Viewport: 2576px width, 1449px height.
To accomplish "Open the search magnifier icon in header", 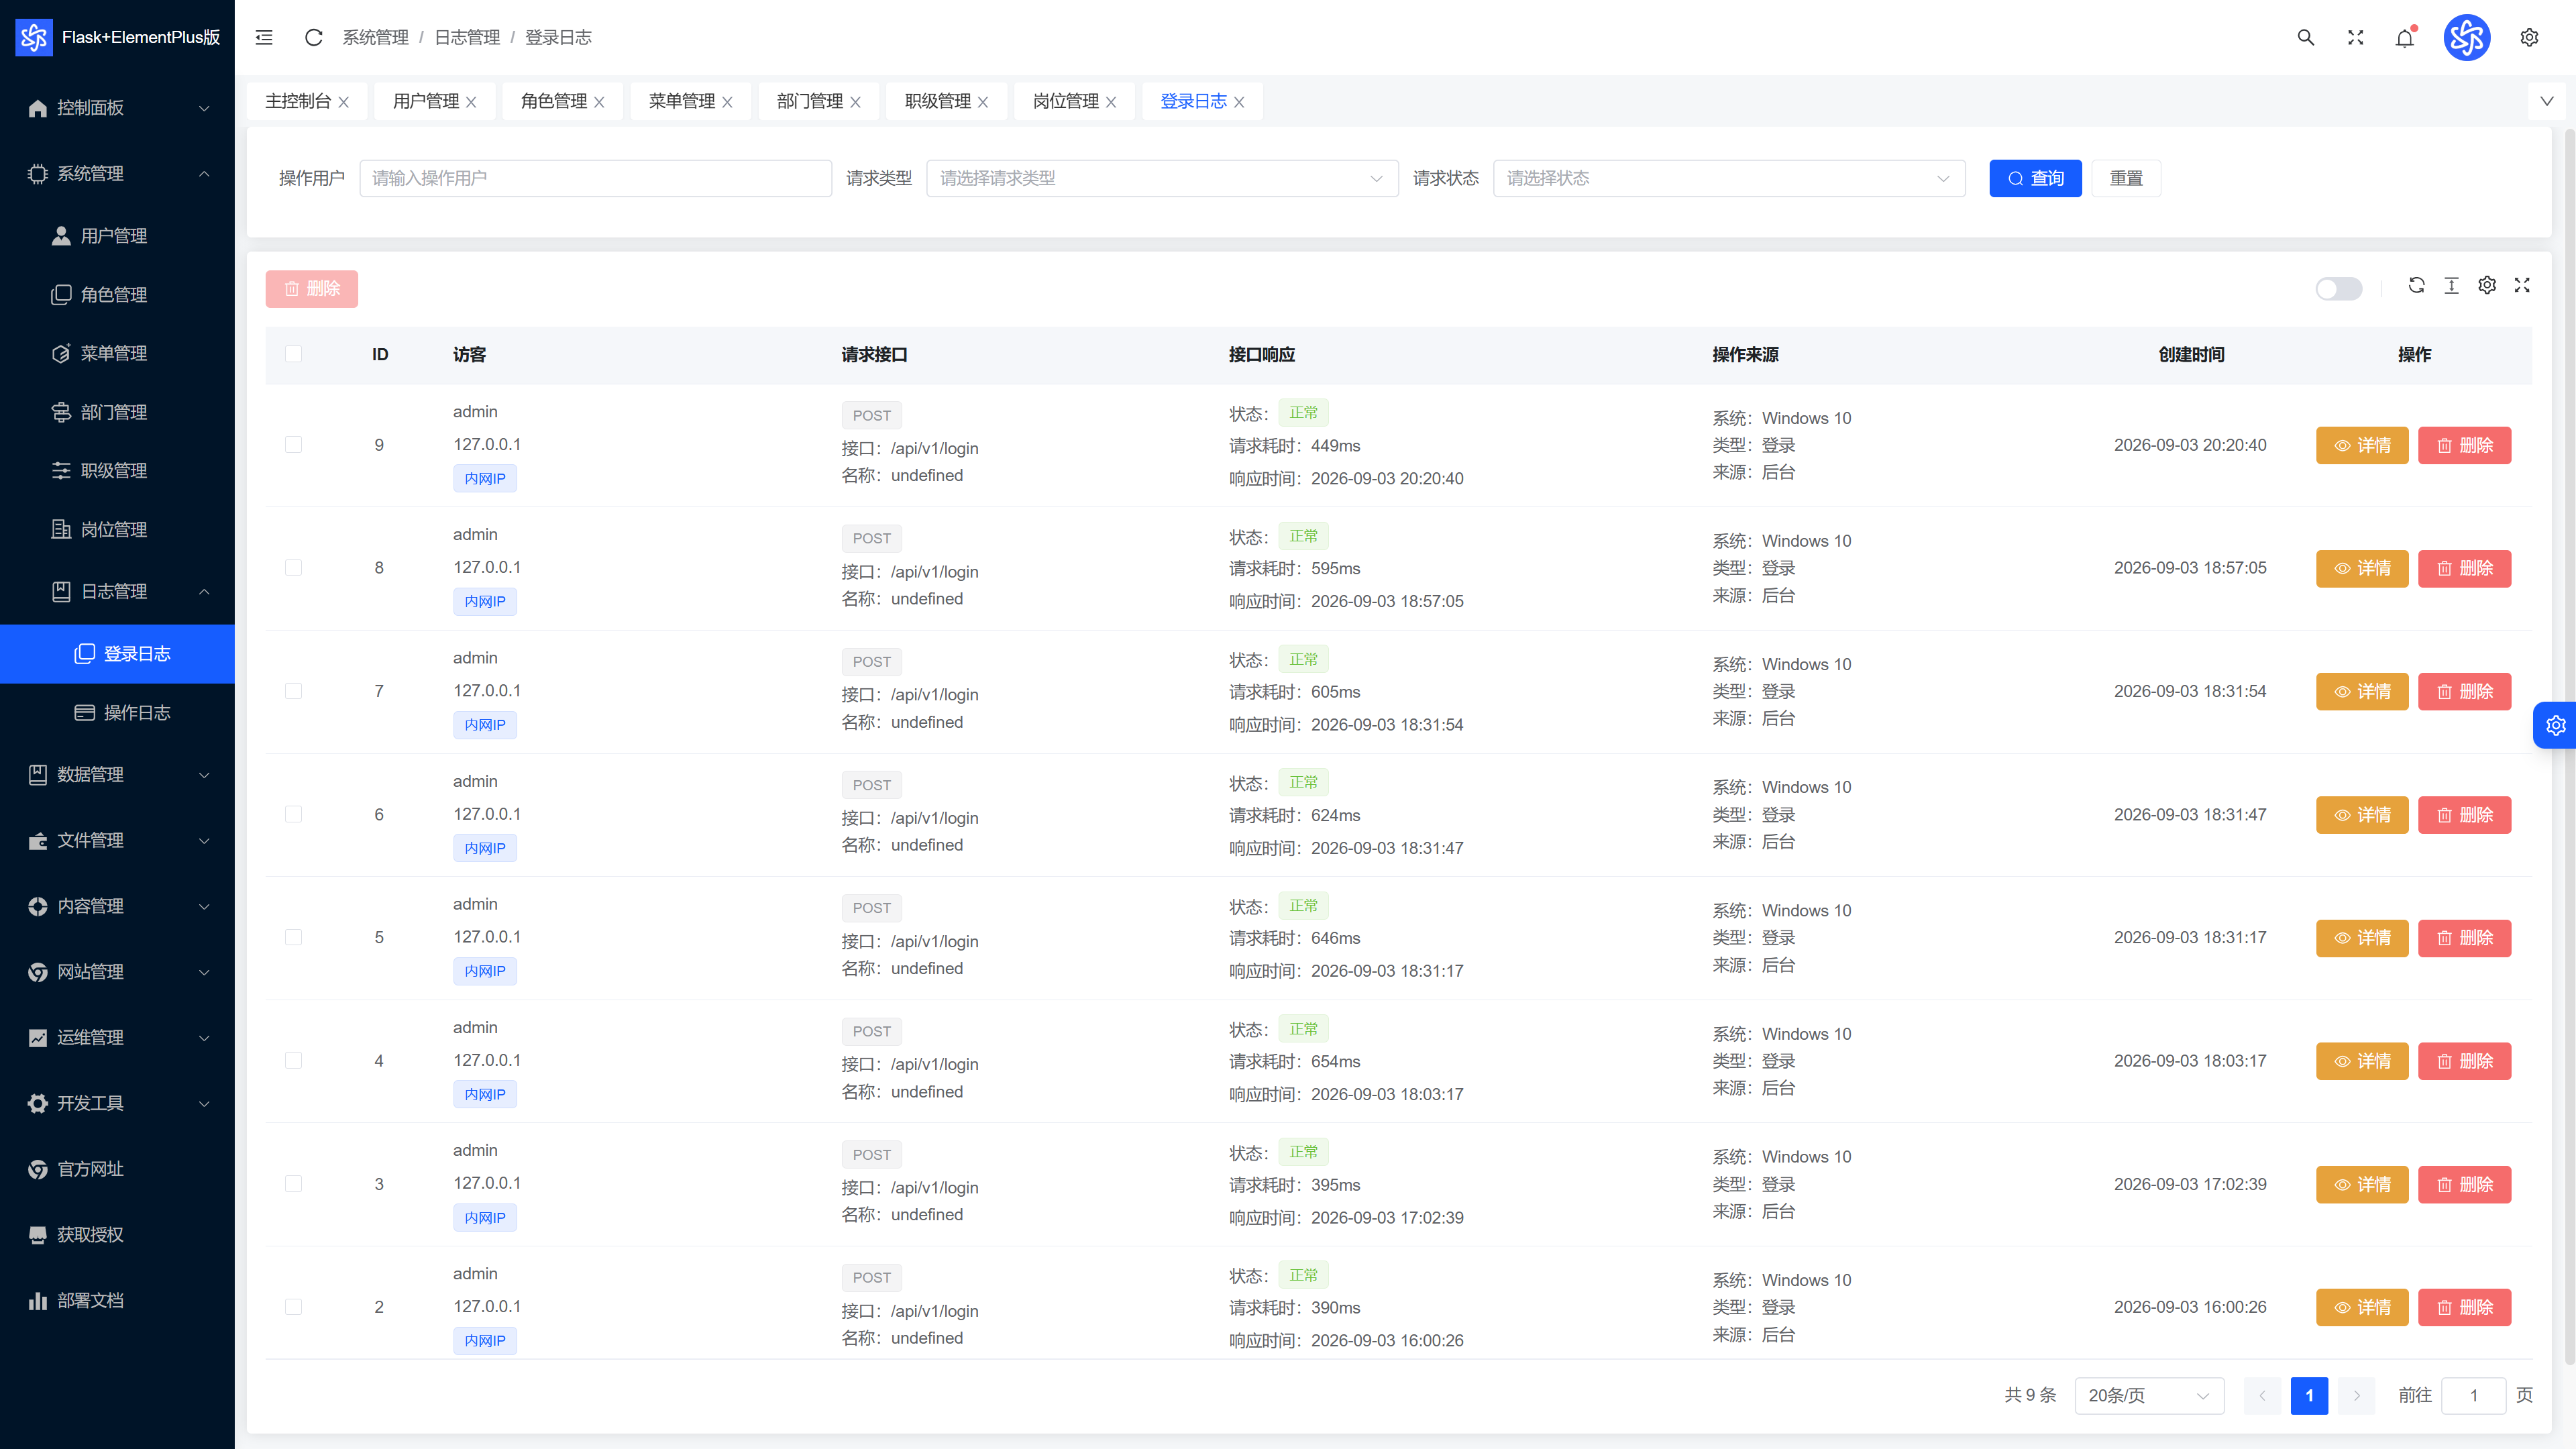I will coord(2305,37).
